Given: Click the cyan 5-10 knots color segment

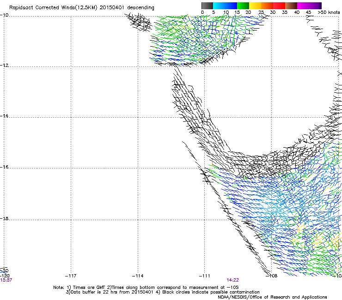Looking at the screenshot, I should tap(219, 6).
